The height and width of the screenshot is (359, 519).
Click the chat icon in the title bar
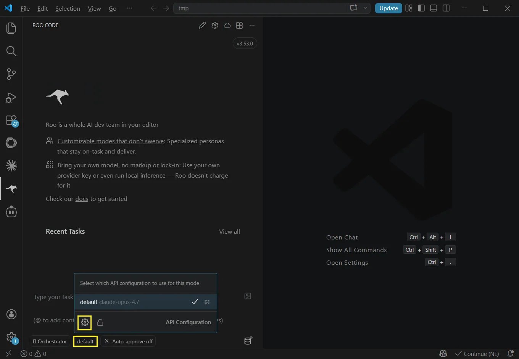[x=354, y=8]
